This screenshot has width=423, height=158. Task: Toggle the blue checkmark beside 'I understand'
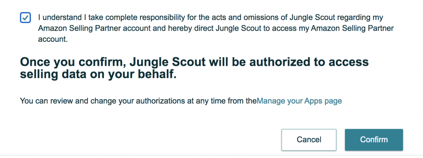pos(25,18)
